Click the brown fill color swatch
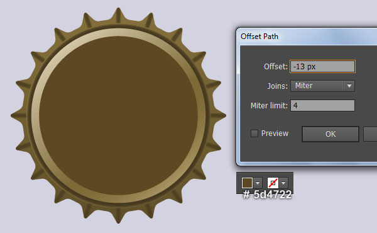Image resolution: width=377 pixels, height=233 pixels. 247,183
